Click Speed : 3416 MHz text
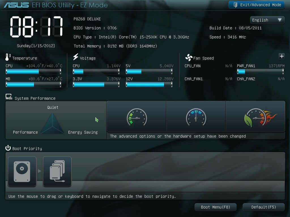The image size is (290, 217). [x=228, y=37]
